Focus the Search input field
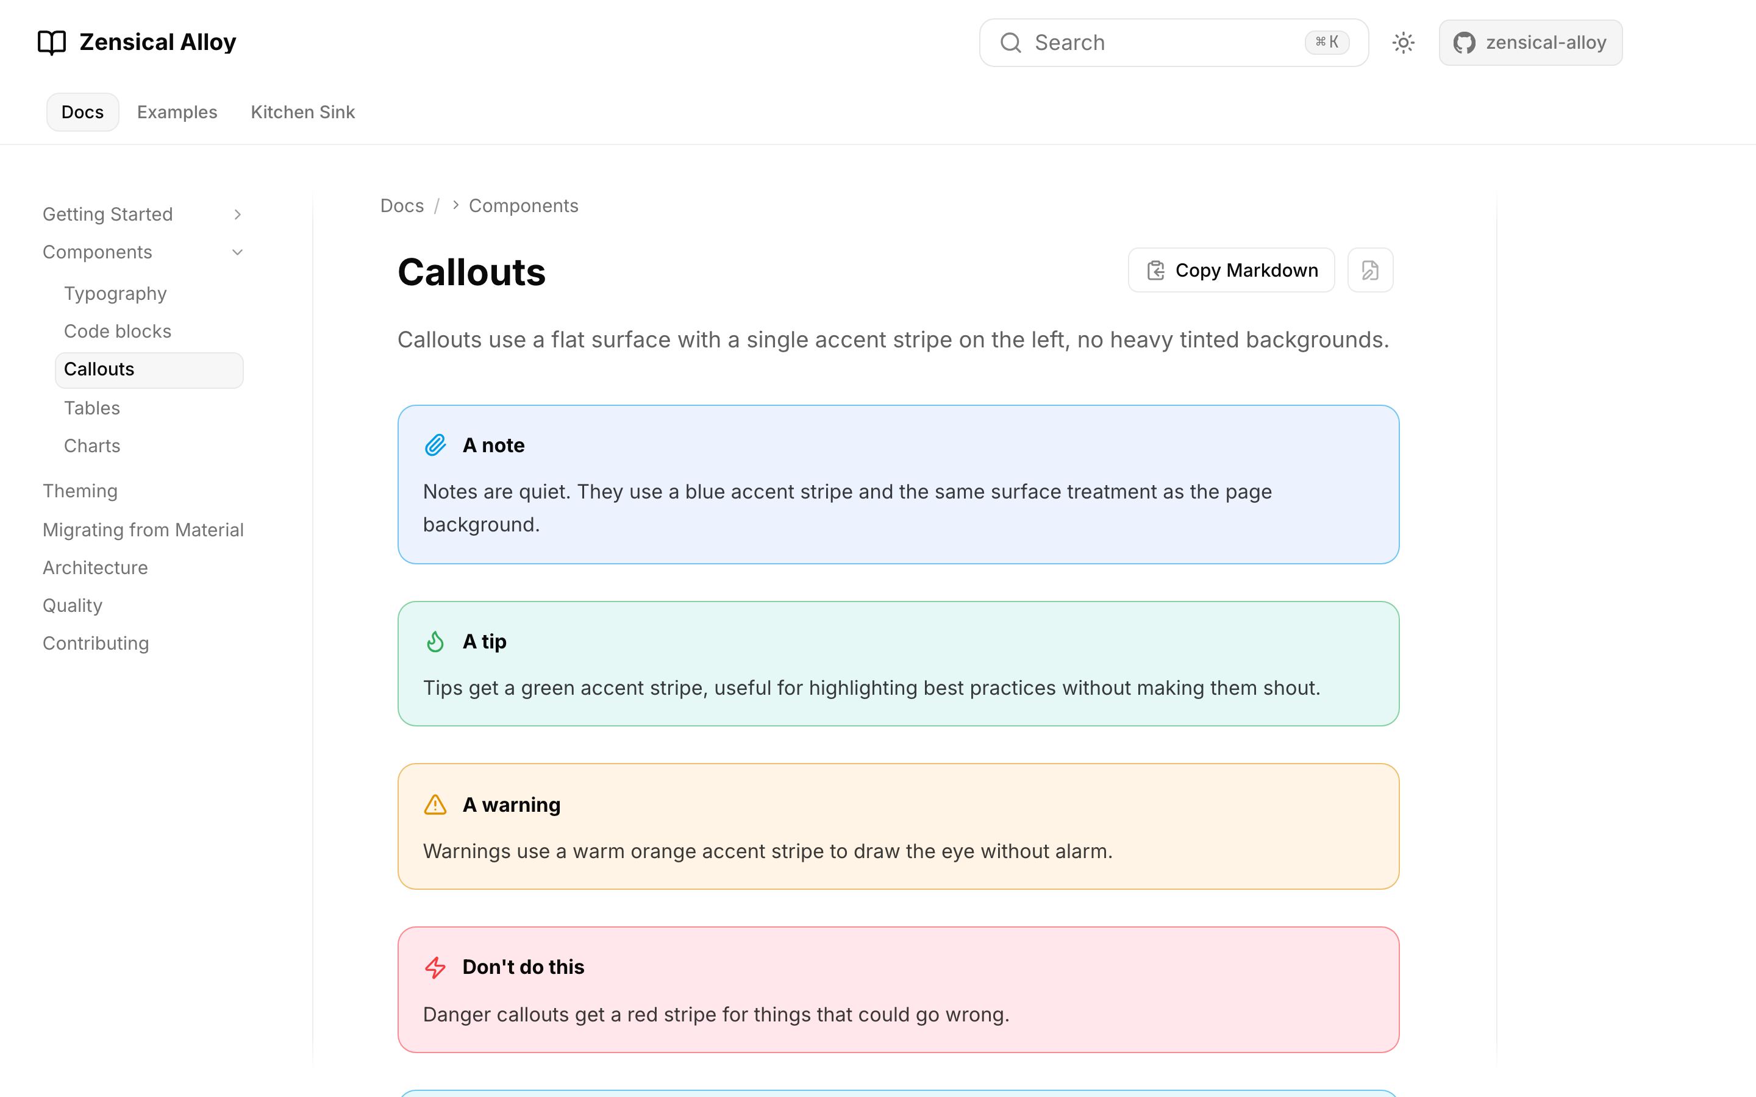The image size is (1756, 1097). pos(1173,43)
